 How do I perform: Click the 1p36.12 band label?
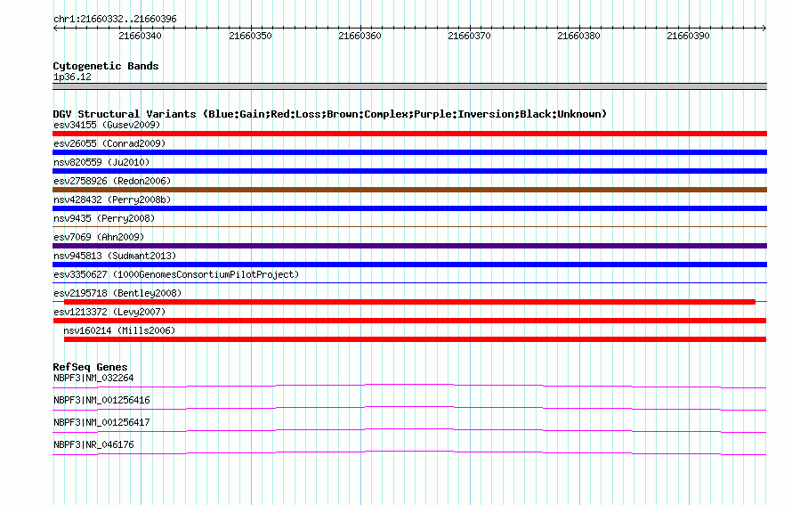tap(72, 77)
